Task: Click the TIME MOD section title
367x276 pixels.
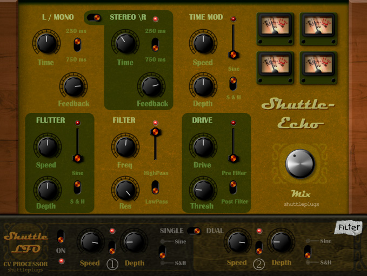Action: [206, 17]
